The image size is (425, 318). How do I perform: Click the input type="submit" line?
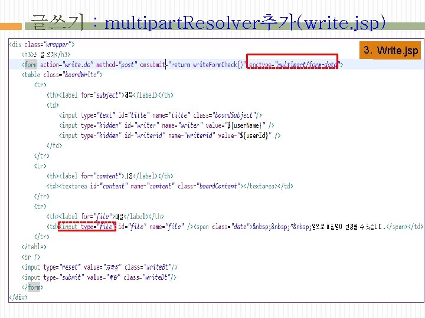pyautogui.click(x=99, y=277)
